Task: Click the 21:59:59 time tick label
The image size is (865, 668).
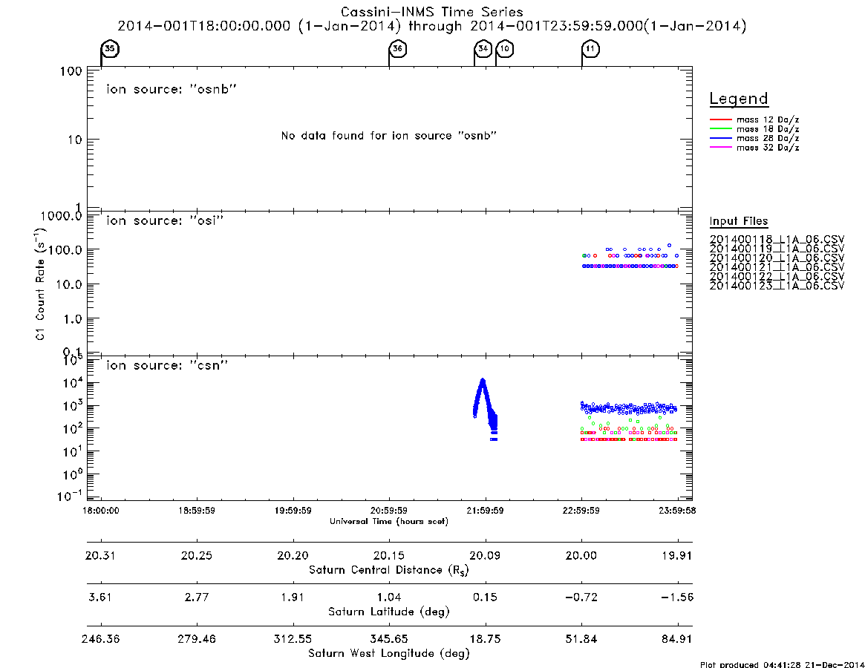Action: point(485,511)
